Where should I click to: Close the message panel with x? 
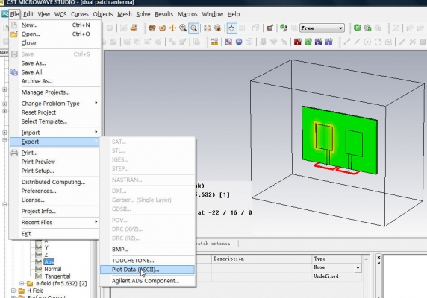point(378,257)
